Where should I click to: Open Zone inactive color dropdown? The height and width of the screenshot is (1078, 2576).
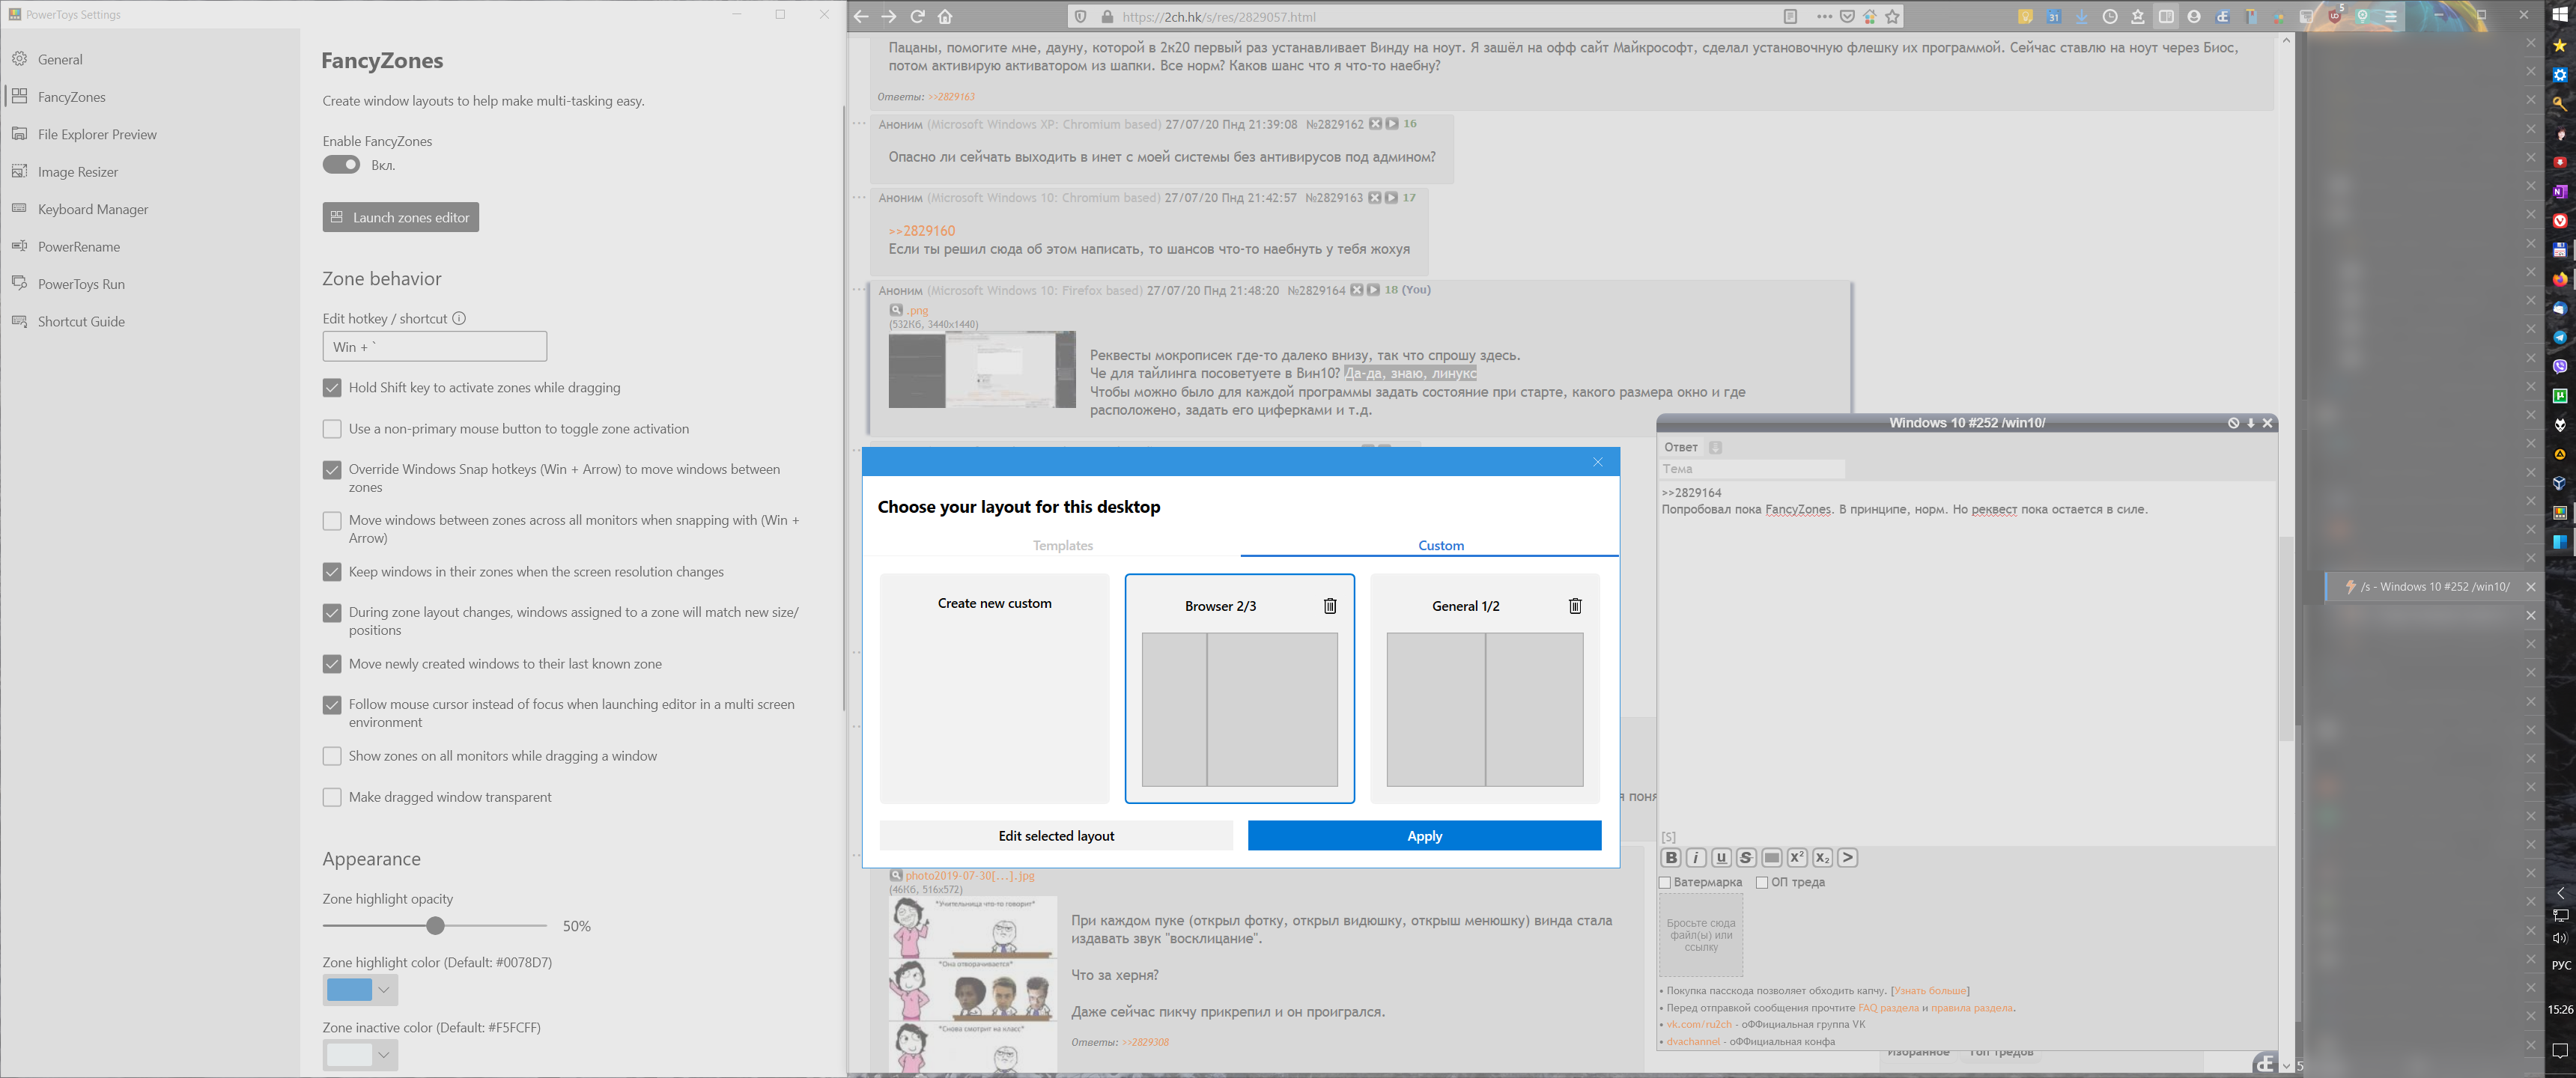click(x=360, y=1054)
